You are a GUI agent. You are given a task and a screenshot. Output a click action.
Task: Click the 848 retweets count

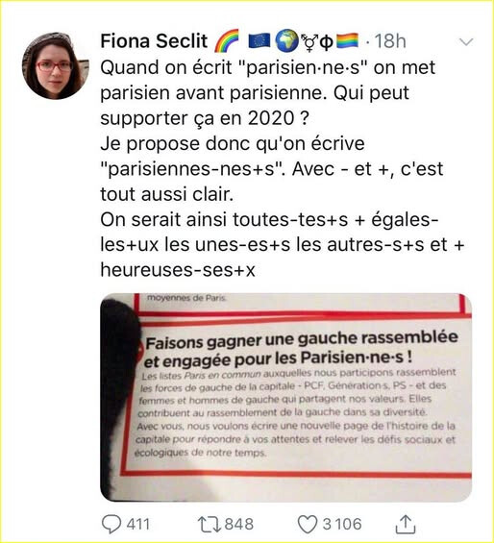click(239, 525)
